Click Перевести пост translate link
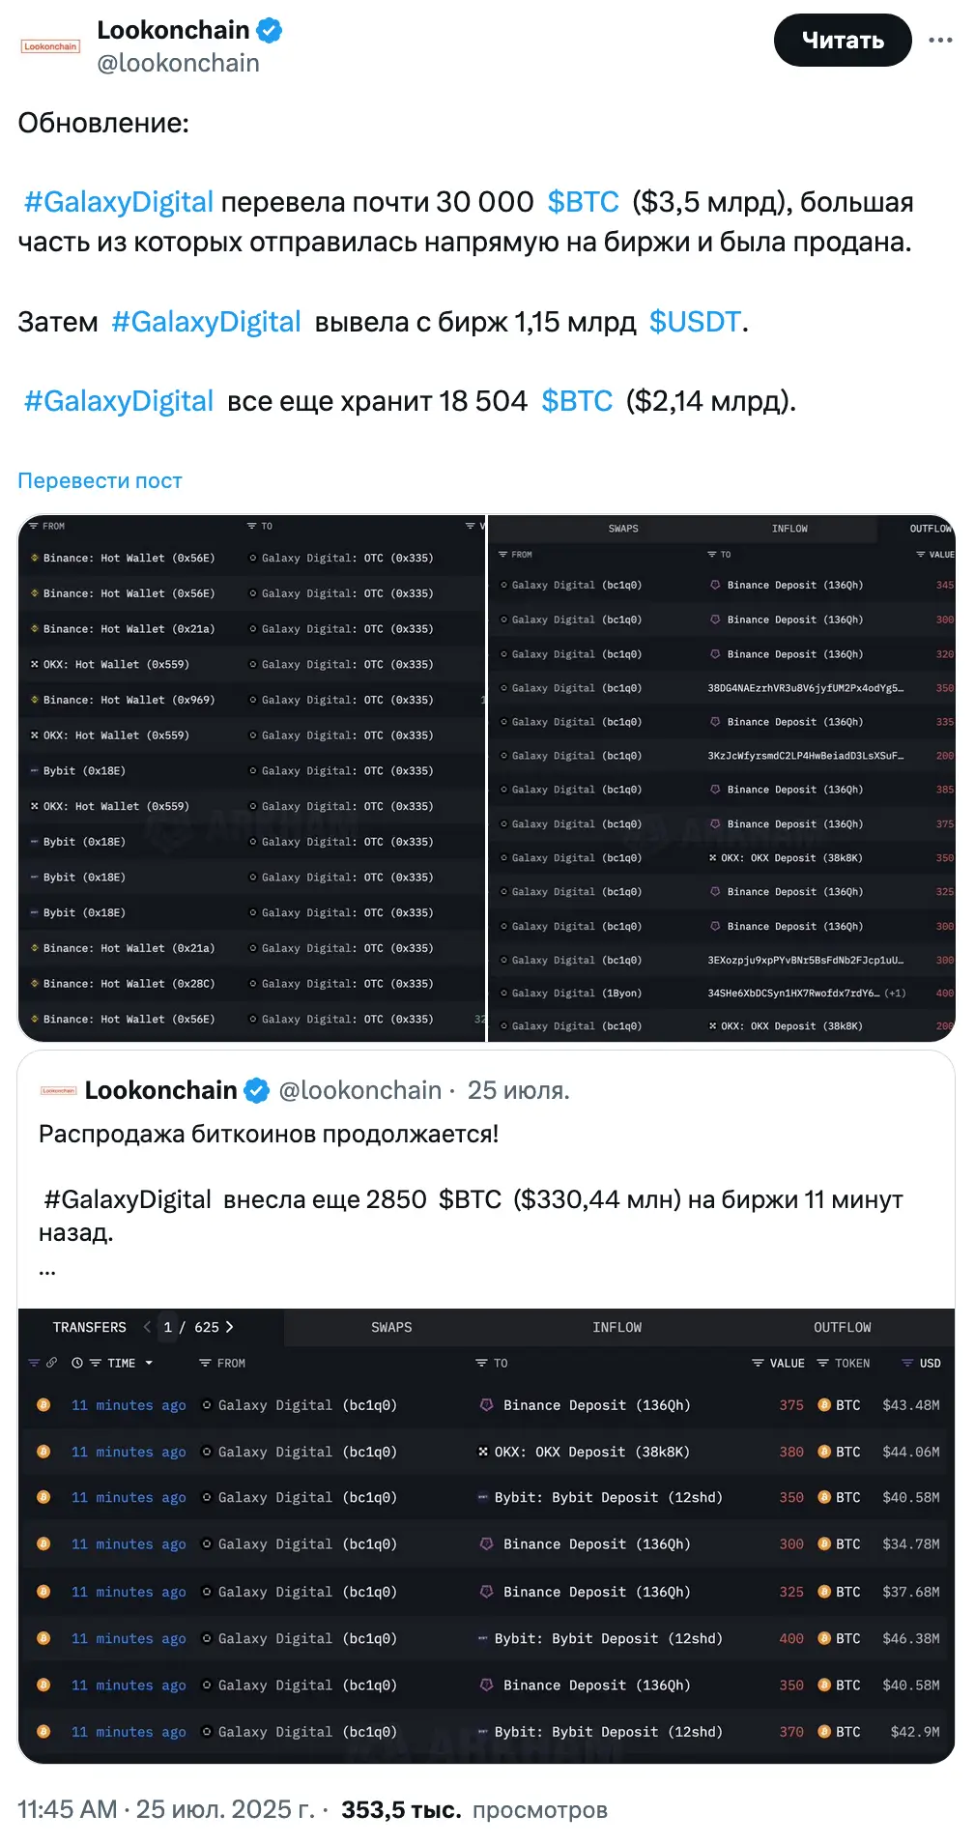 (x=100, y=480)
